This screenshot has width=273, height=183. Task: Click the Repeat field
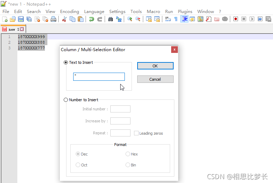tap(120, 133)
